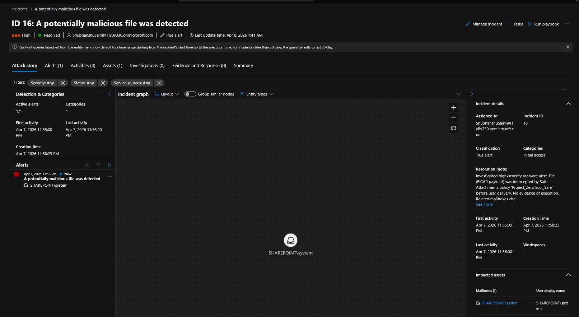Open the Entity types dropdown

tap(256, 94)
